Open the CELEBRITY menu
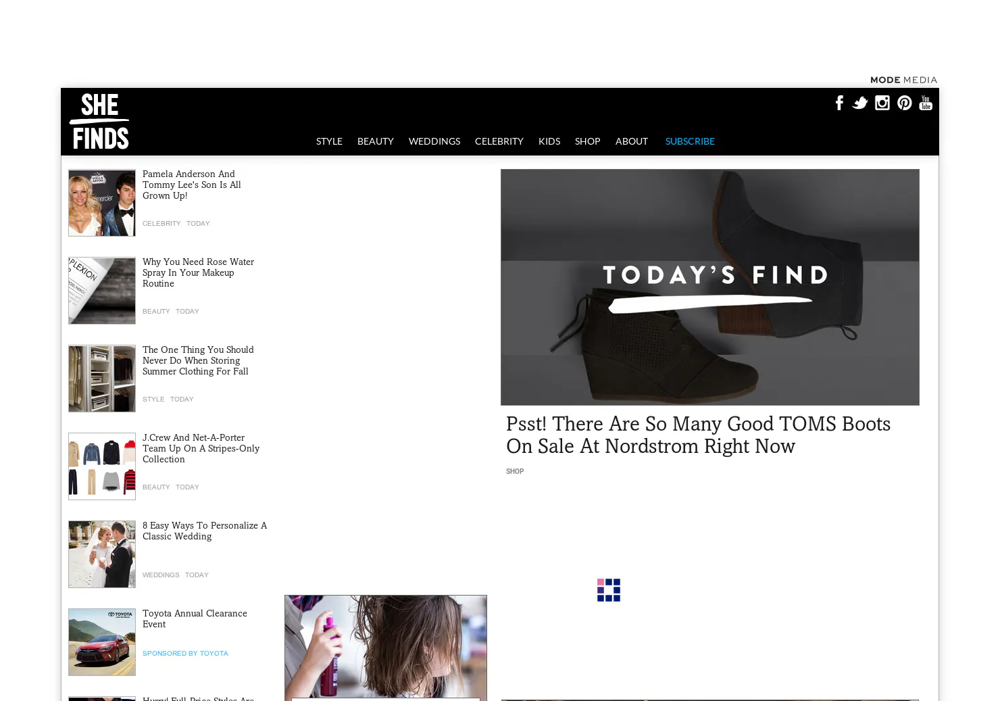This screenshot has height=701, width=1000. tap(499, 141)
